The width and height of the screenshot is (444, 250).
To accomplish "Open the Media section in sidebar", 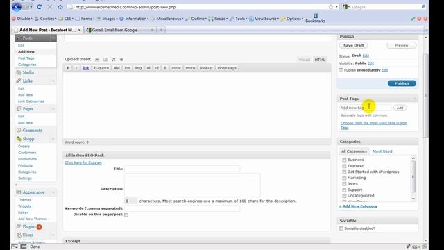I will 28,72.
